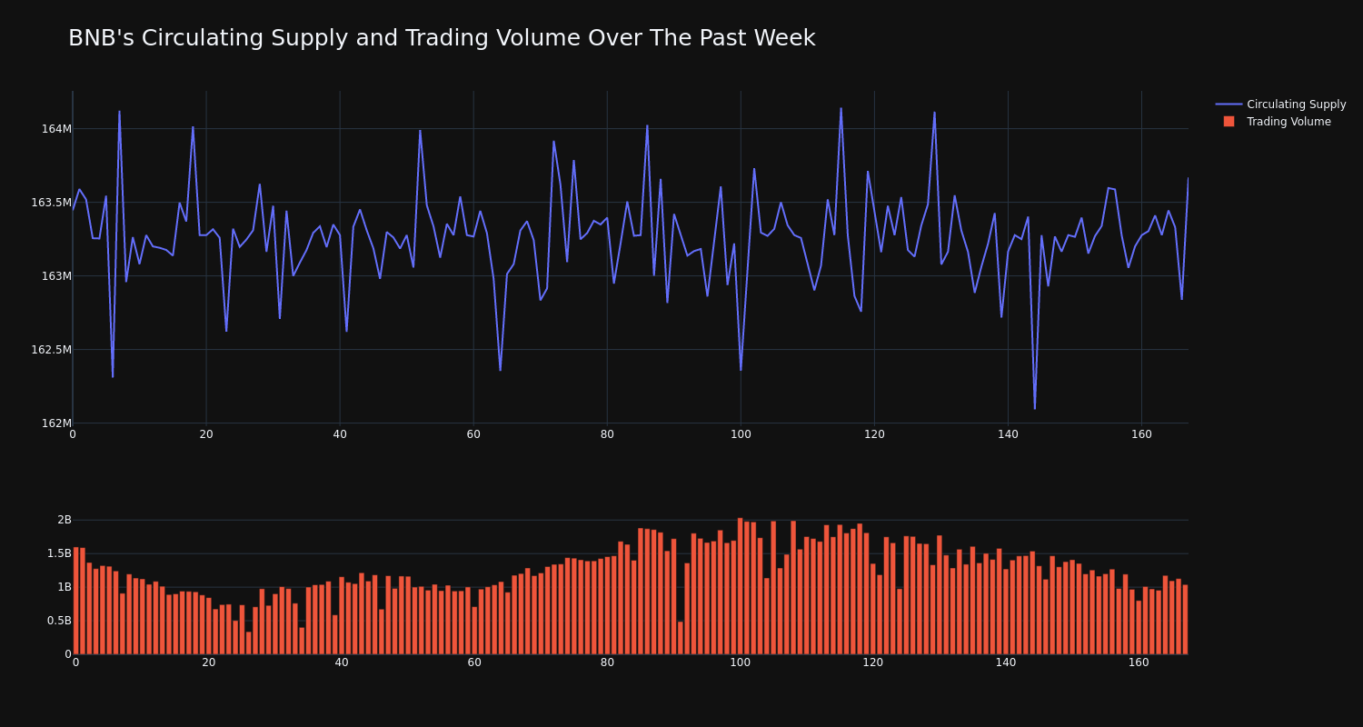Screen dimensions: 1363x727
Task: Click the 40 tick on the supply chart x-axis
Action: 340,434
